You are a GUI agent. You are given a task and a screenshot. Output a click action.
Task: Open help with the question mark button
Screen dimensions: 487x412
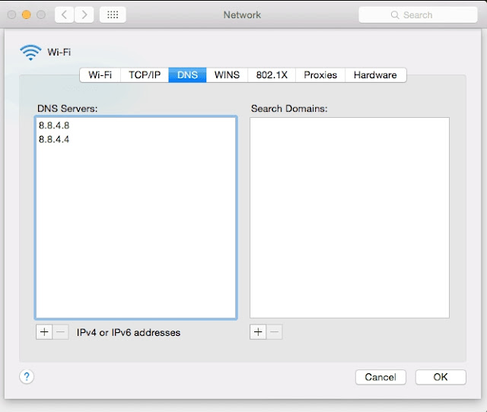pos(27,376)
